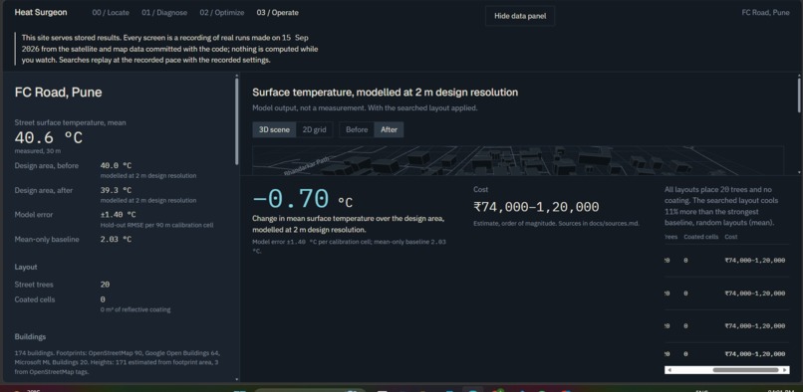803x392 pixels.
Task: Click the Street trees count of 20
Action: pos(105,285)
